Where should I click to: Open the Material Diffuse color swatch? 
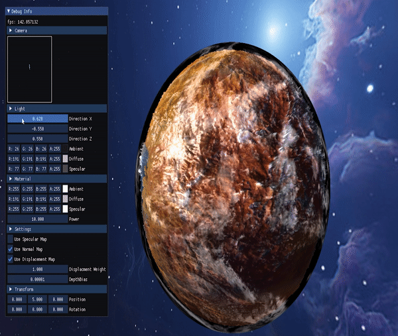click(x=65, y=199)
